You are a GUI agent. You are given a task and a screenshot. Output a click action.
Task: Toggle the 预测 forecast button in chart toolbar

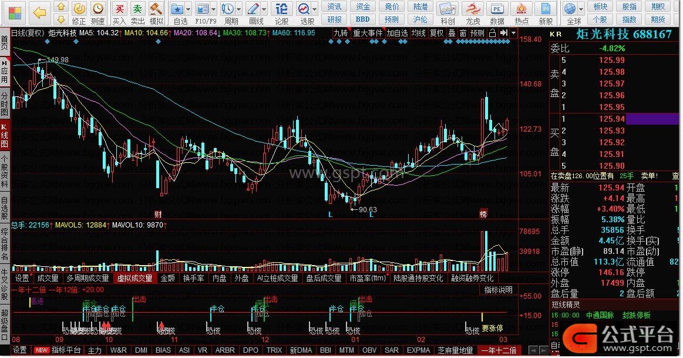click(x=477, y=33)
